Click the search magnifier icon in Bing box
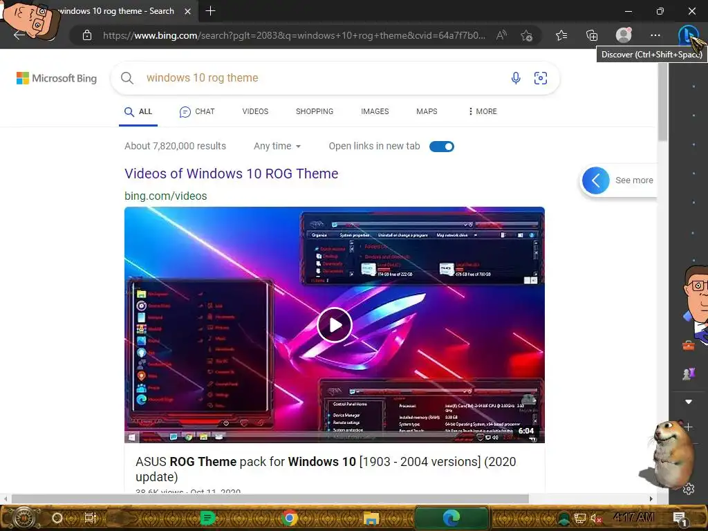Viewport: 708px width, 531px height. coord(127,78)
